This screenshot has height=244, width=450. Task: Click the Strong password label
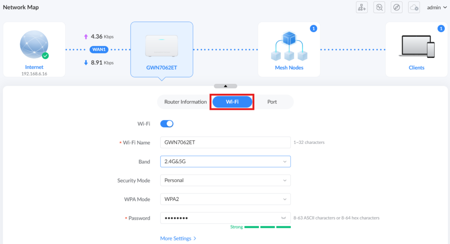236,227
